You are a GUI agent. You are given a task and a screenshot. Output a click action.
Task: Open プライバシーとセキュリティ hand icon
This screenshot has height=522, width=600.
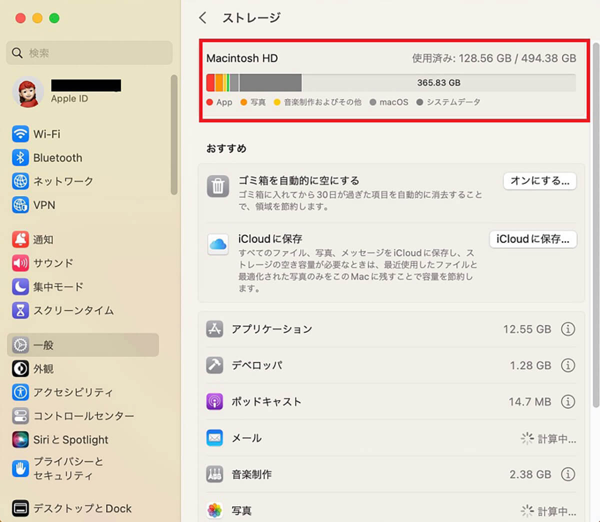[x=20, y=468]
